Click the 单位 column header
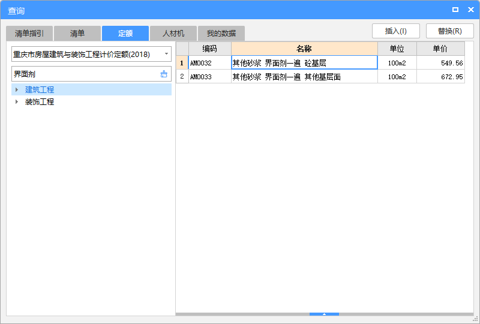Viewport: 480px width, 324px height. (397, 49)
